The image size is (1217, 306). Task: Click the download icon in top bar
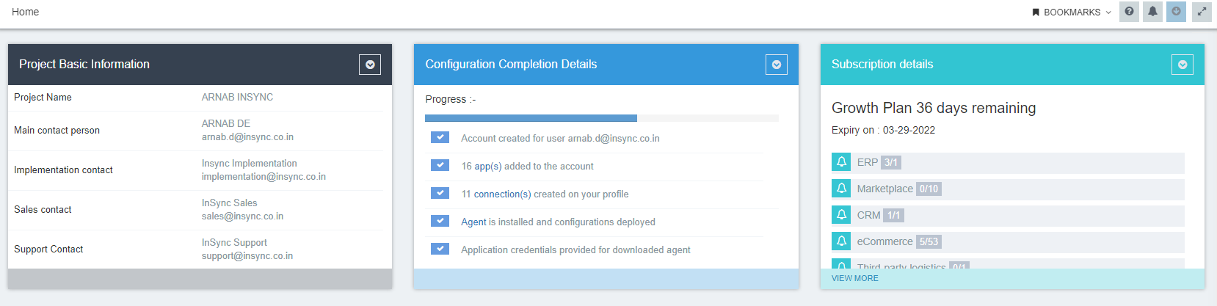1176,12
